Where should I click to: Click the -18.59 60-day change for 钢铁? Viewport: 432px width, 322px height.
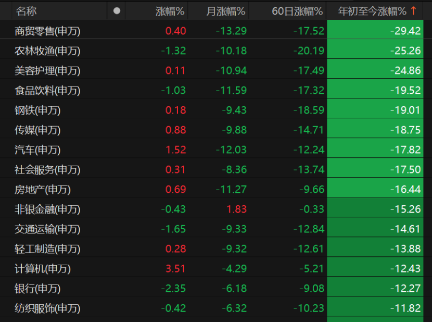309,110
